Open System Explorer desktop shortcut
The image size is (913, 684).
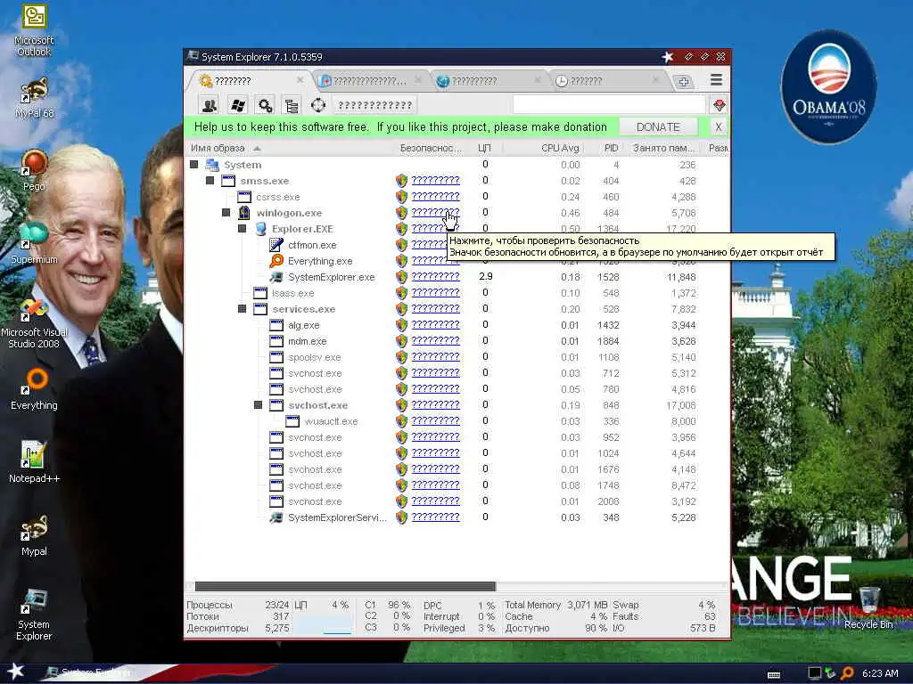click(34, 615)
